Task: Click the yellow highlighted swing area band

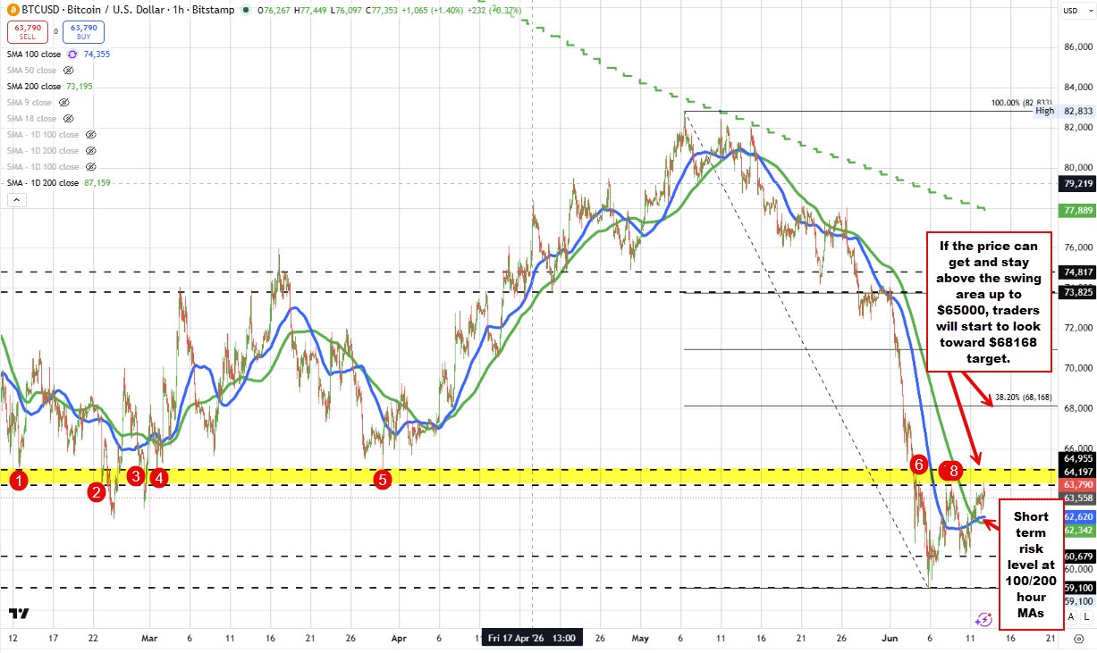Action: pos(527,476)
